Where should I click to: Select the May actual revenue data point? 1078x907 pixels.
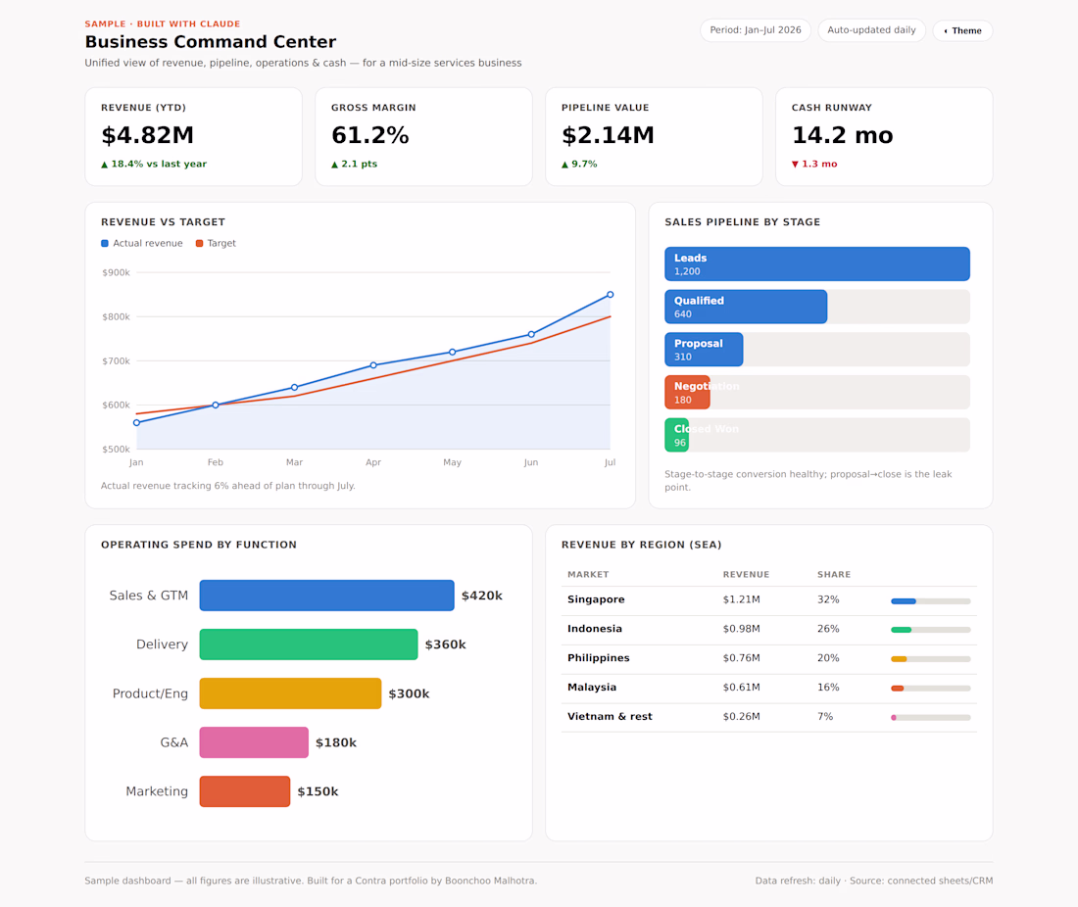tap(452, 352)
